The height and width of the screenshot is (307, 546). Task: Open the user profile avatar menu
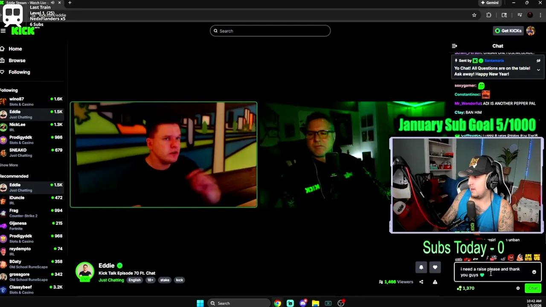(531, 31)
